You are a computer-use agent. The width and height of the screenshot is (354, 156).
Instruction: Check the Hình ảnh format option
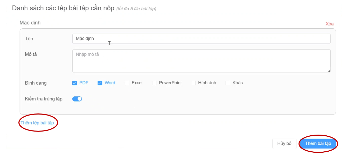pos(193,83)
